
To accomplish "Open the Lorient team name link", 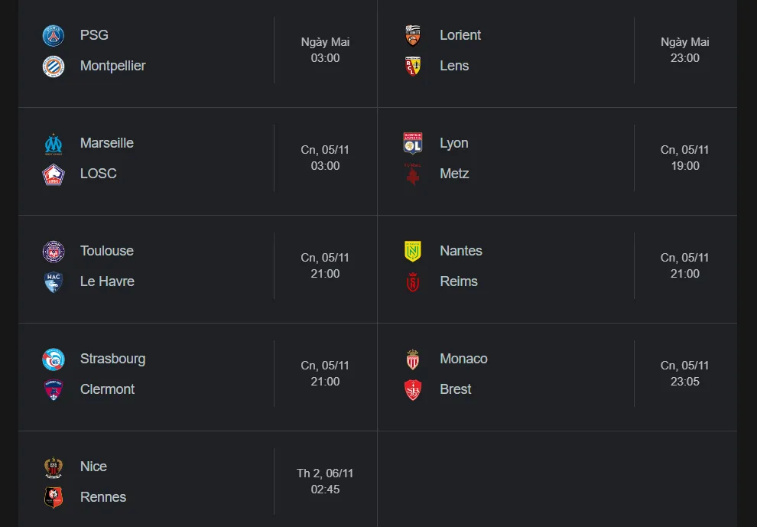I will click(x=460, y=35).
